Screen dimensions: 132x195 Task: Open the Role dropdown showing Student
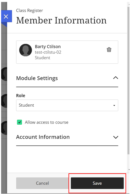pos(67,105)
